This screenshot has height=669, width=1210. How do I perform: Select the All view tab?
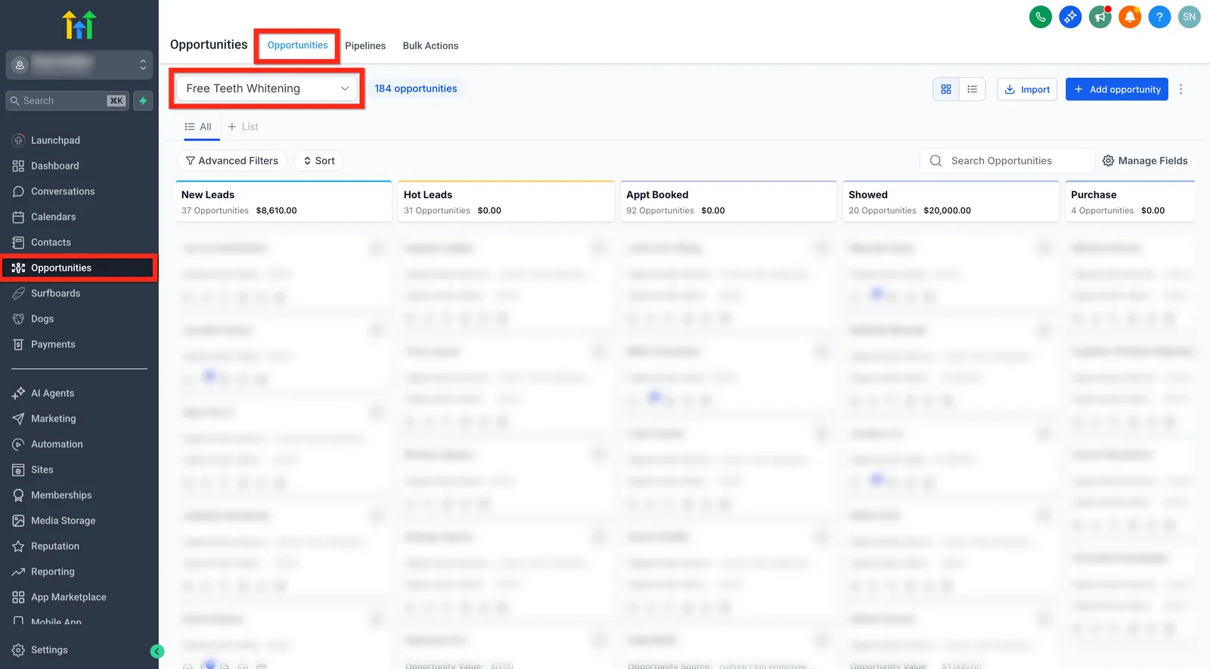click(x=198, y=126)
